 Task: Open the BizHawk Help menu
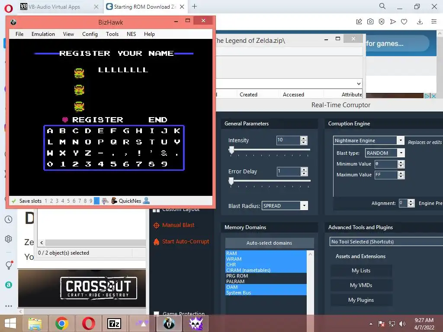pyautogui.click(x=149, y=34)
